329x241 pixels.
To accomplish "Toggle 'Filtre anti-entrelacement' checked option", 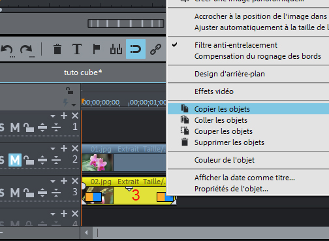I will (x=248, y=45).
